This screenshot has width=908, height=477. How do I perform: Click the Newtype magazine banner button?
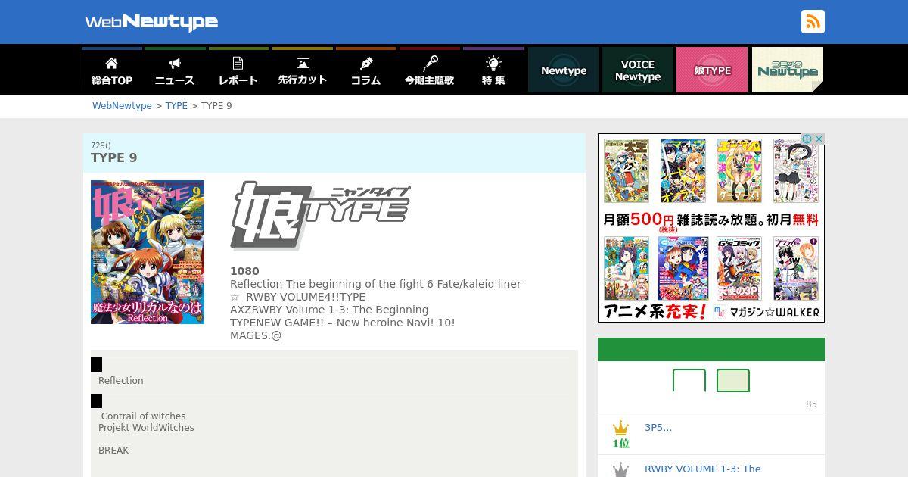point(563,70)
